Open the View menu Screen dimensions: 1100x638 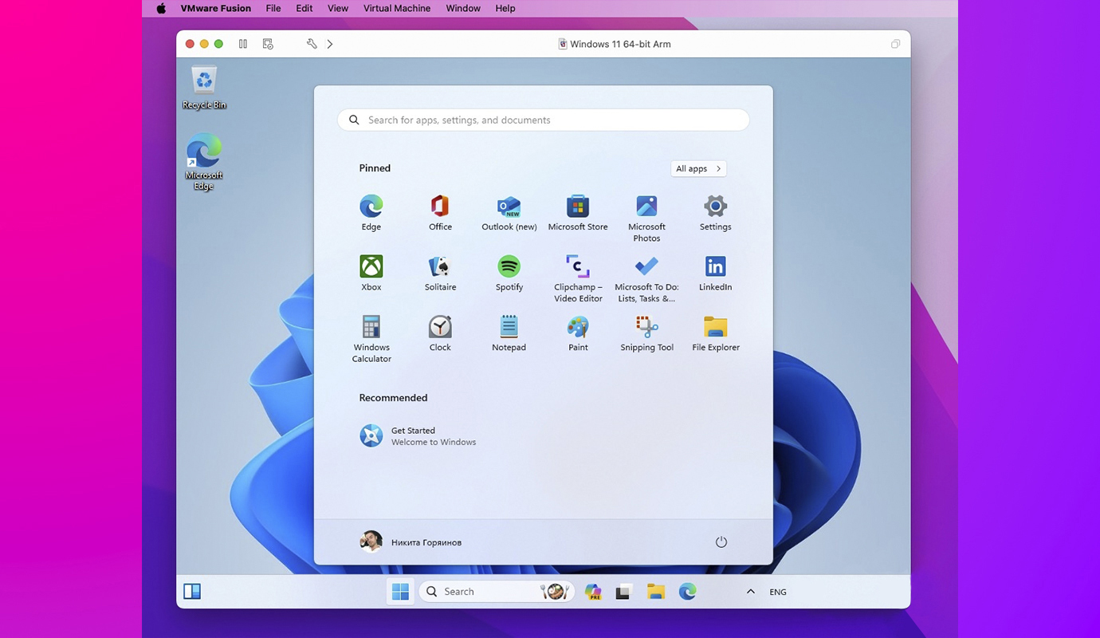pyautogui.click(x=338, y=8)
